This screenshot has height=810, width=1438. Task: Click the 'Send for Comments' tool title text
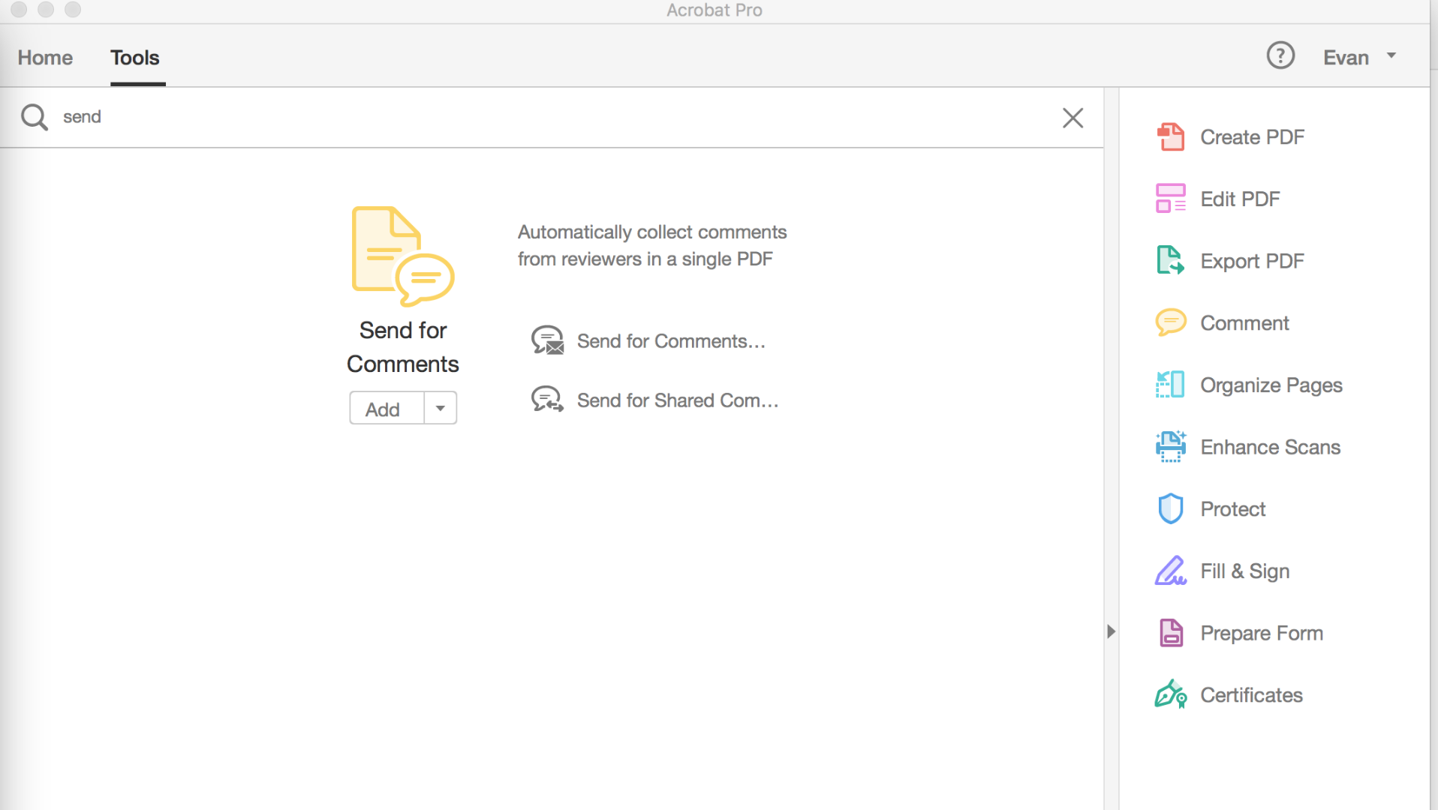[x=403, y=347]
